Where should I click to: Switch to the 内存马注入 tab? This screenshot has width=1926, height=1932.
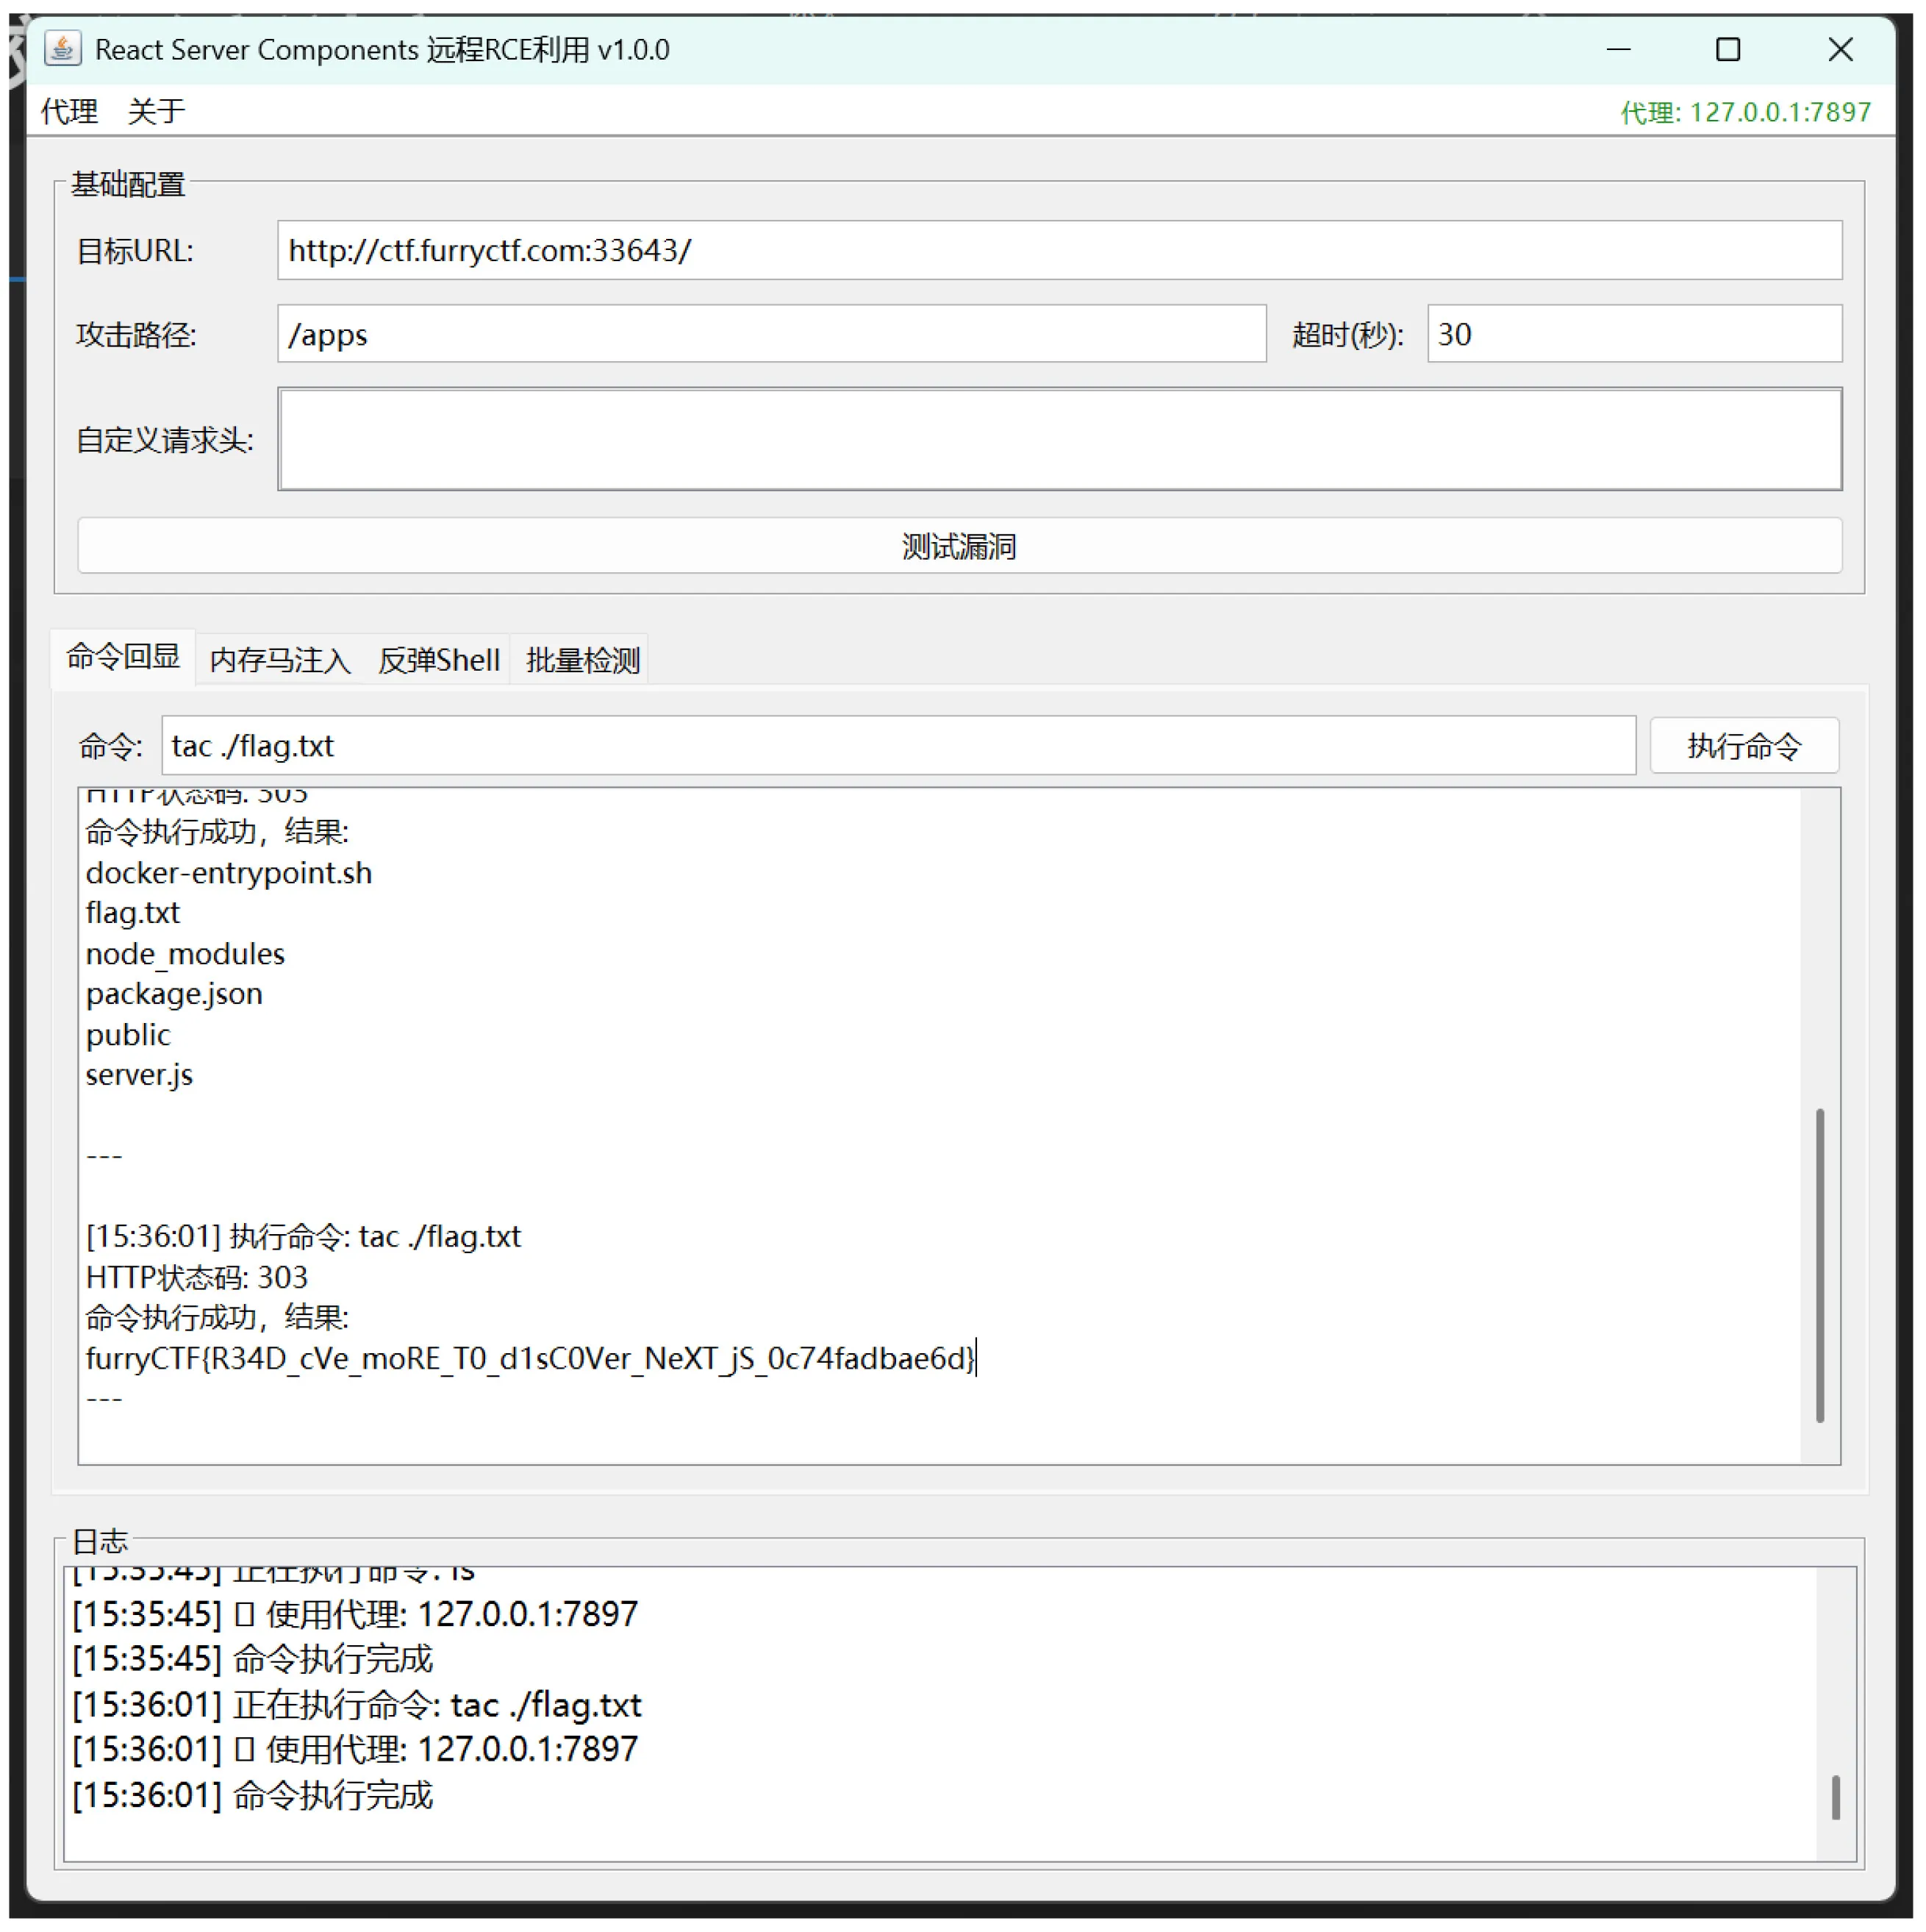[x=280, y=660]
